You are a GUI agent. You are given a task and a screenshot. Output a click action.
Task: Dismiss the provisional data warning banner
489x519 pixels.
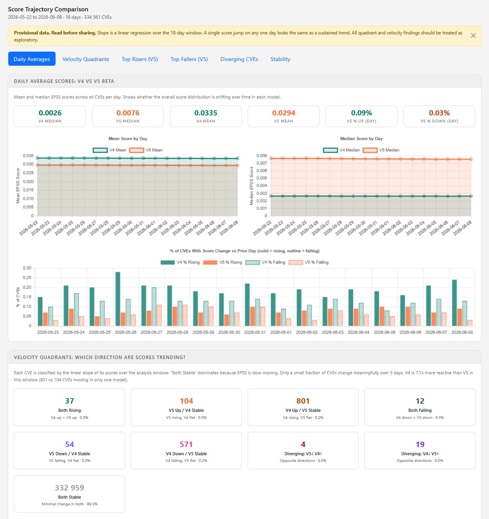(473, 36)
